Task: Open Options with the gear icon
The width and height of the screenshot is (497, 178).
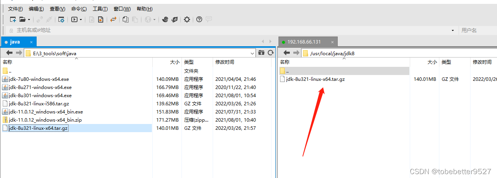Action: [187, 19]
